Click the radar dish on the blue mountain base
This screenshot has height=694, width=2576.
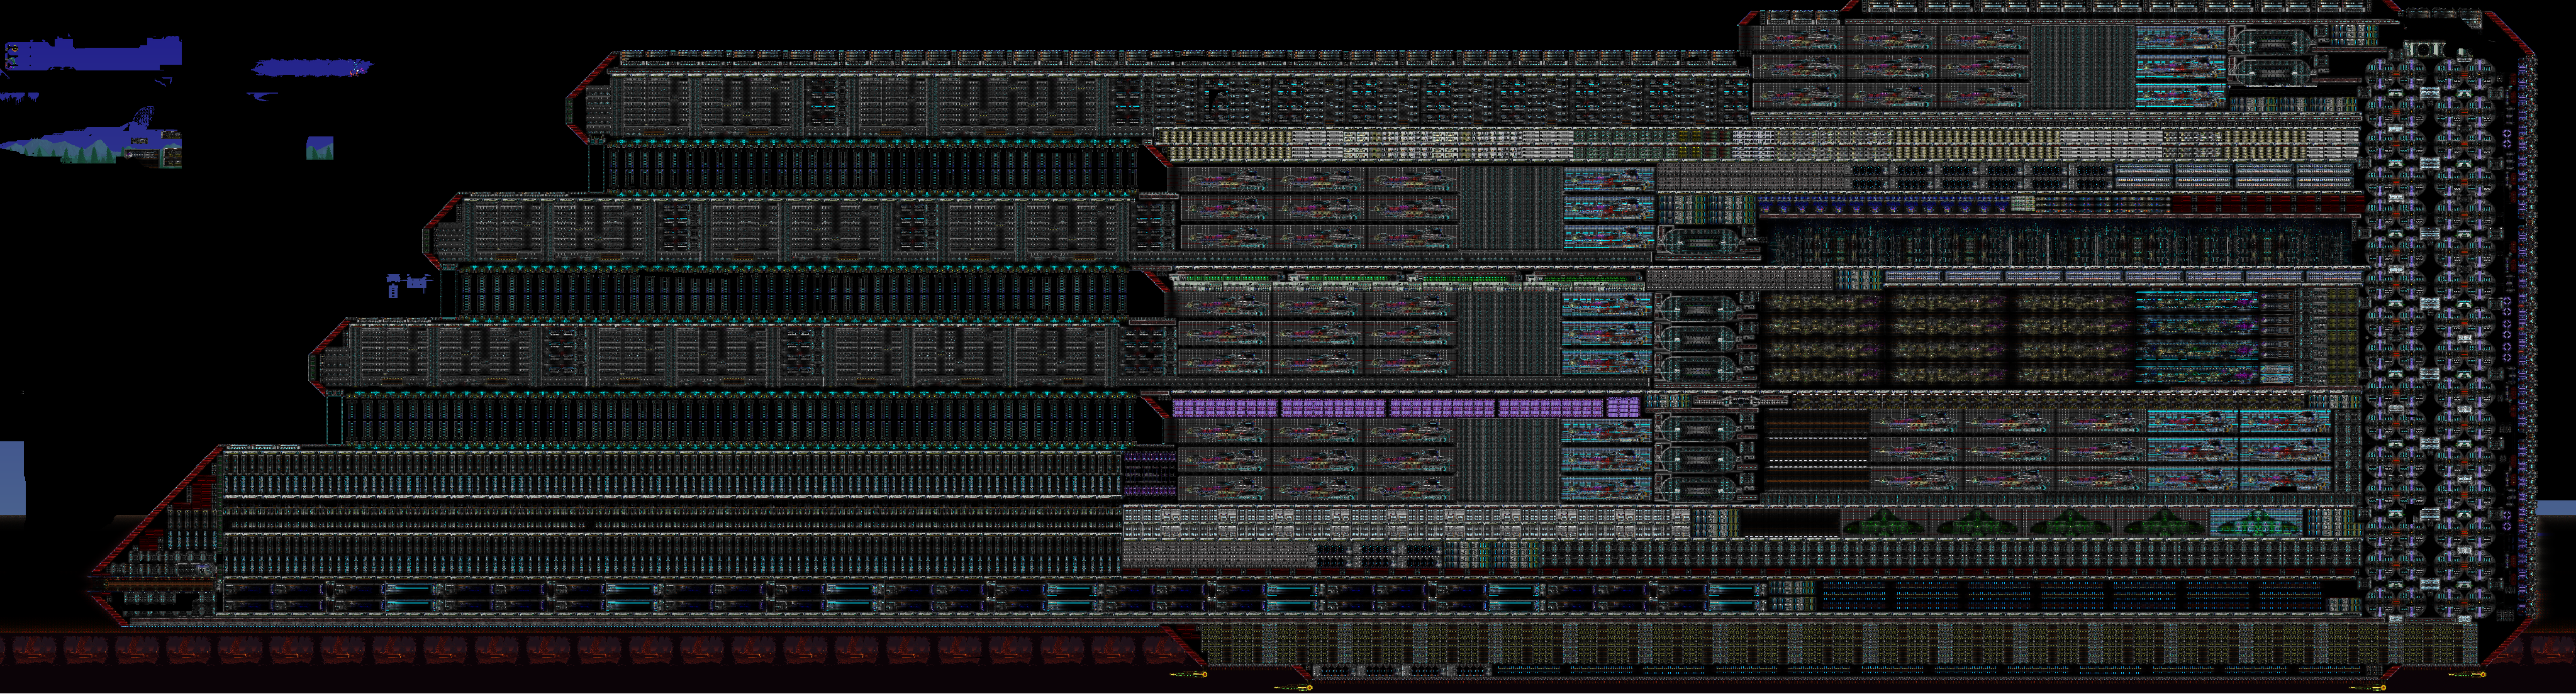pyautogui.click(x=144, y=116)
